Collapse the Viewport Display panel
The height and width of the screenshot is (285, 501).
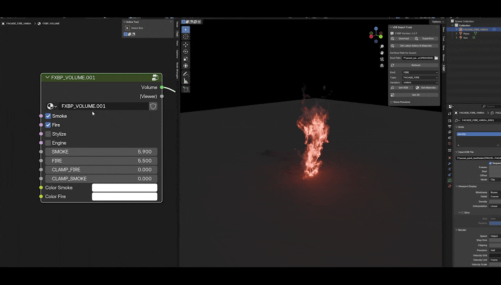point(456,186)
